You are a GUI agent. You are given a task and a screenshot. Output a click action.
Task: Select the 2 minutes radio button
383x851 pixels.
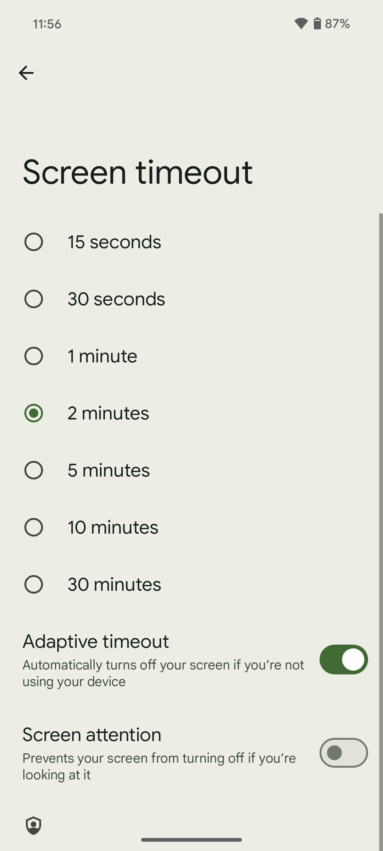point(34,413)
